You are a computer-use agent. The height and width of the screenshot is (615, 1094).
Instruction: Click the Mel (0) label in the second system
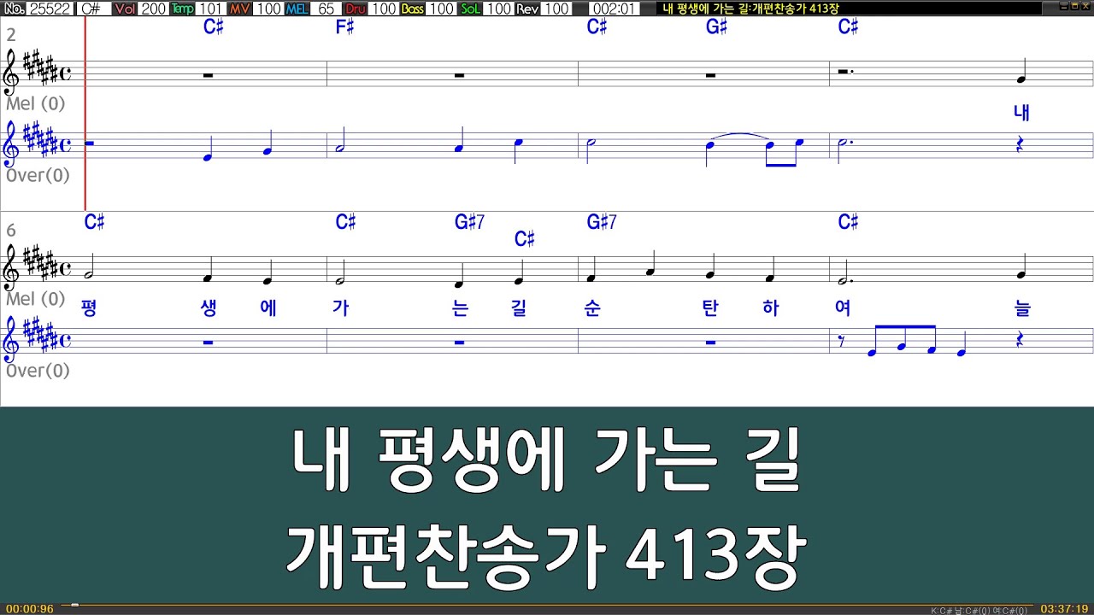tap(36, 299)
